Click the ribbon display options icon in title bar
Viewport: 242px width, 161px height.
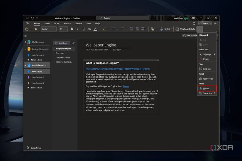193,18
